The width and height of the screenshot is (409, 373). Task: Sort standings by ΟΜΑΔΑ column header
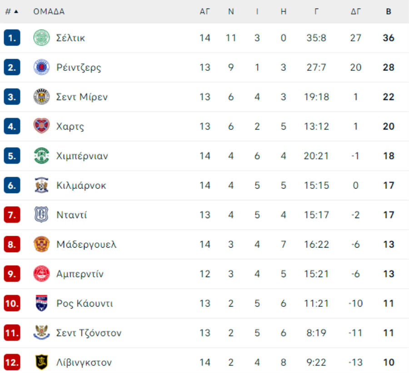coord(49,12)
